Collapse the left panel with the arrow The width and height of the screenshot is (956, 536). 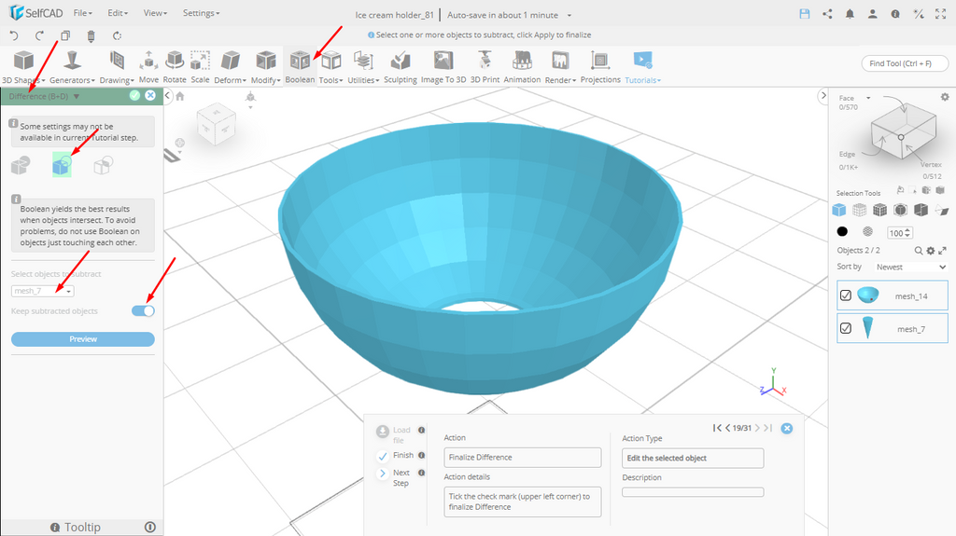[168, 96]
